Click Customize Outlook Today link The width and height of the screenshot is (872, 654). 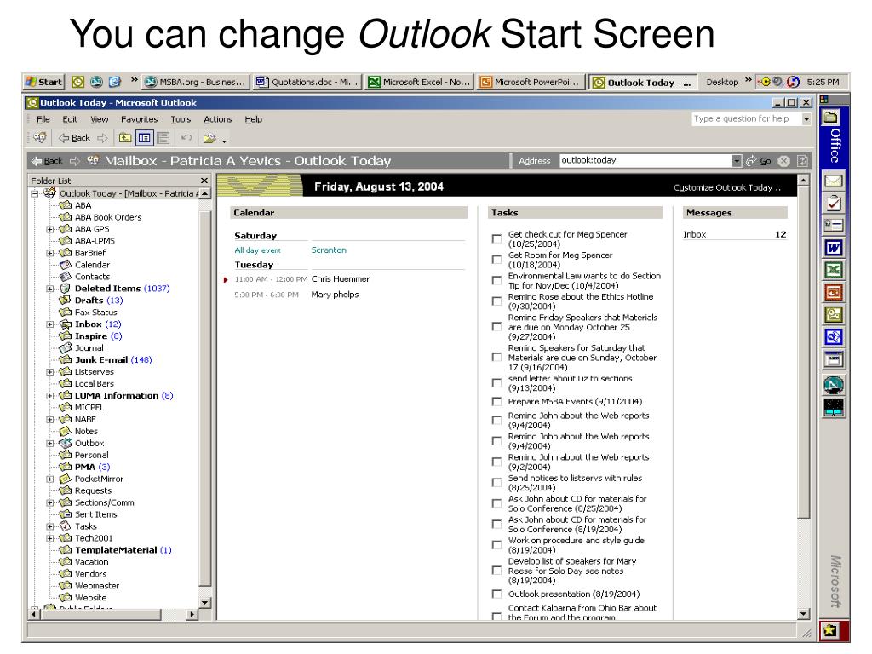pyautogui.click(x=729, y=187)
